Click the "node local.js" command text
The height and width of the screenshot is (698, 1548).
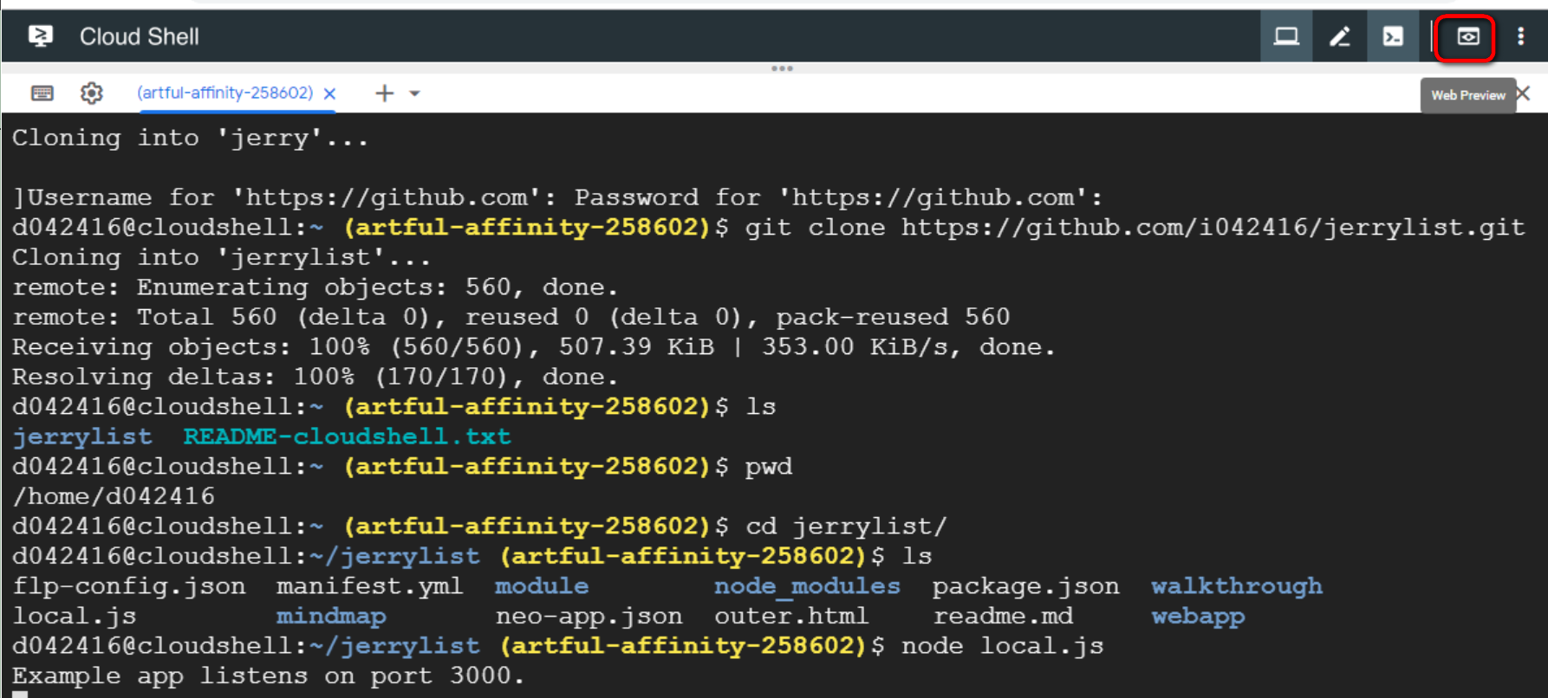(x=1003, y=646)
